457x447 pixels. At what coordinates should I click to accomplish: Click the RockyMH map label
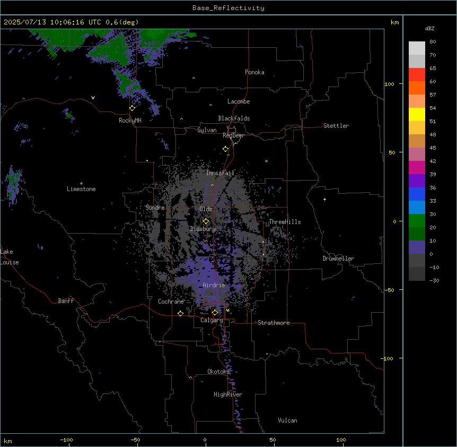point(130,121)
